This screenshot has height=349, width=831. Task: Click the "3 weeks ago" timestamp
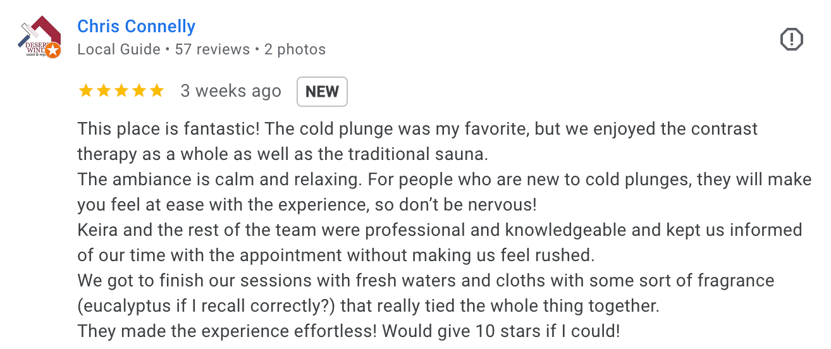(x=231, y=91)
